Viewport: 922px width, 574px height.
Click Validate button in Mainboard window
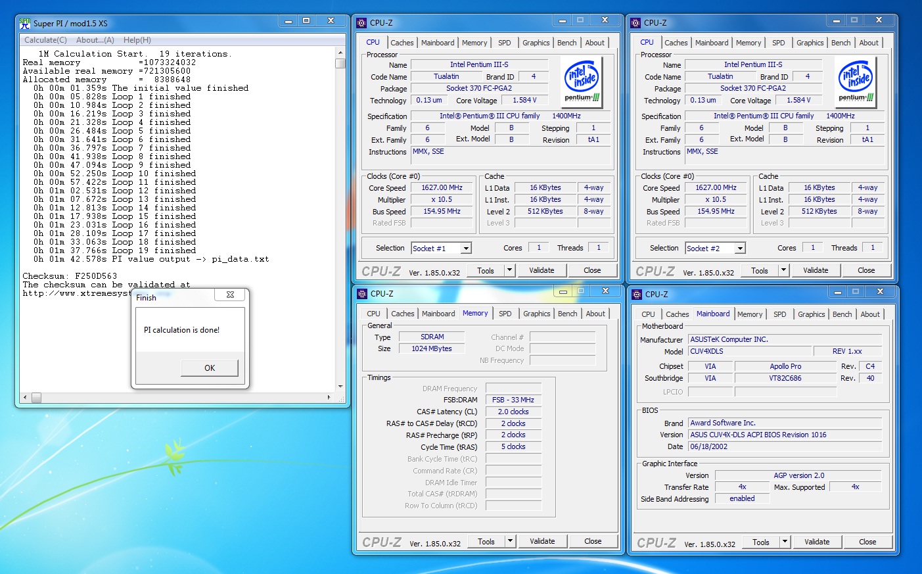[x=817, y=542]
